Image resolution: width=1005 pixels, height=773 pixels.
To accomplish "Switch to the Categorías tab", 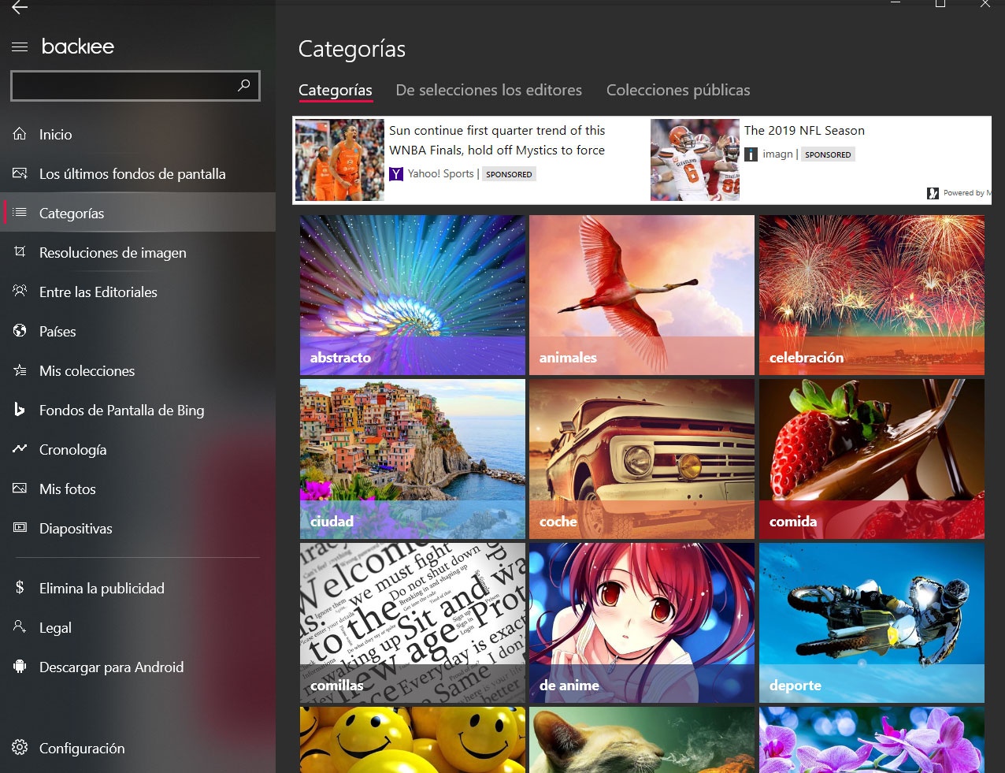I will pos(336,90).
